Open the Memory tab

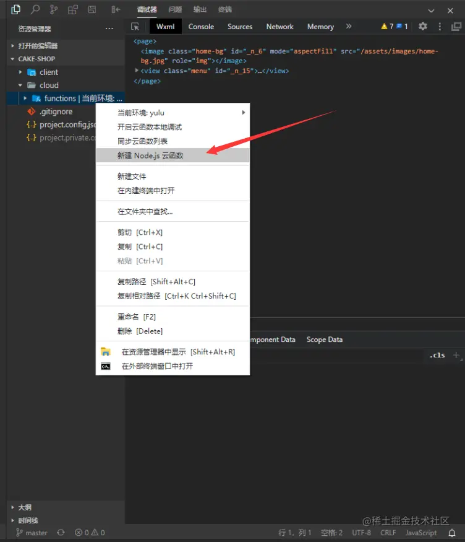pyautogui.click(x=320, y=27)
